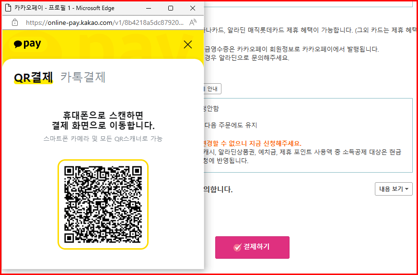Click the read aloud icon in address bar

(x=193, y=22)
